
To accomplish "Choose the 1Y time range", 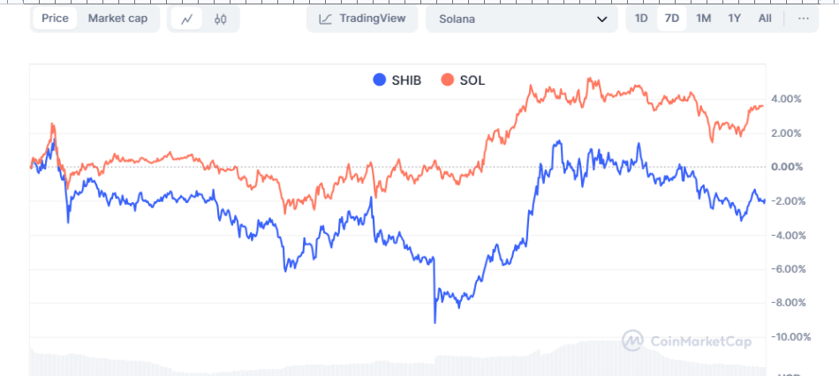I will point(734,19).
